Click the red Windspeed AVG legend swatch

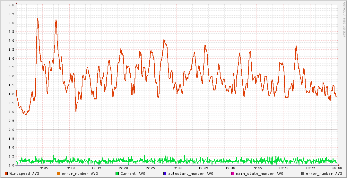coord(6,174)
